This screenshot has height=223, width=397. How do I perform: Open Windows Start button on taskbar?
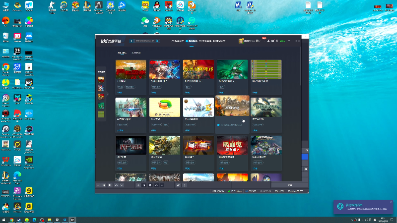click(3, 220)
